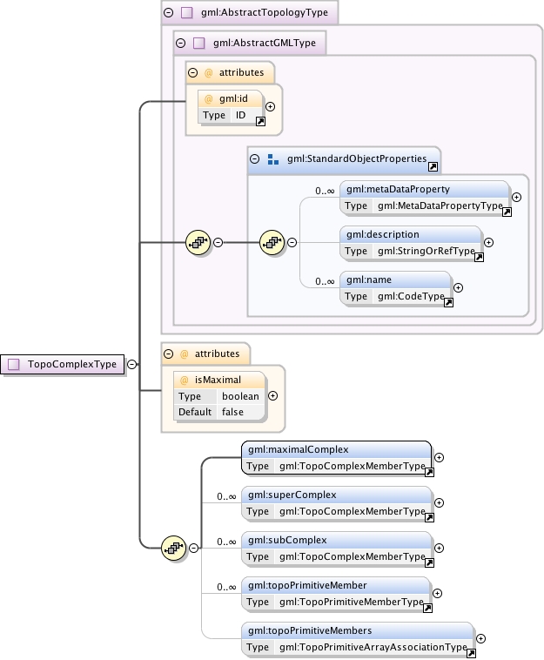Expand gml:topoPrimitiveMembers element
The width and height of the screenshot is (544, 660).
coord(480,639)
